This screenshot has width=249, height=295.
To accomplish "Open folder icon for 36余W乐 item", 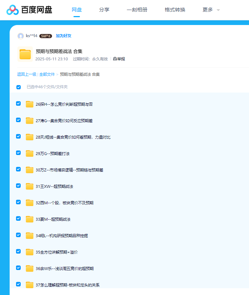I will tap(30, 269).
